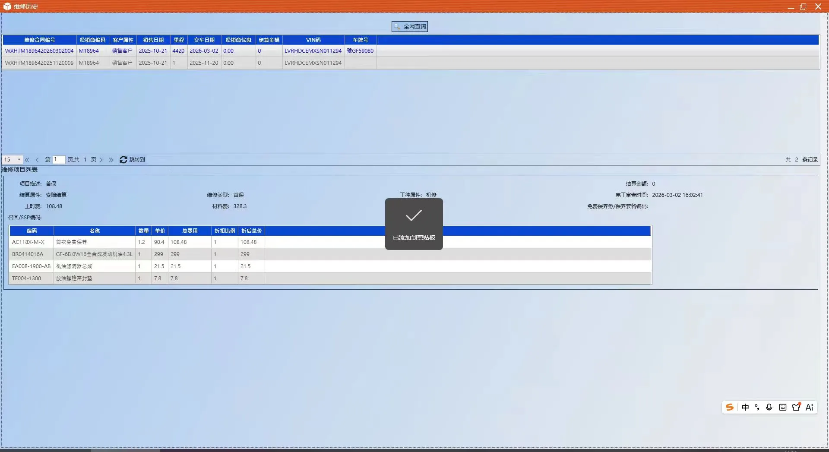Viewport: 829px width, 452px height.
Task: Select contract row WXHTM1896420251120009
Action: pos(39,63)
